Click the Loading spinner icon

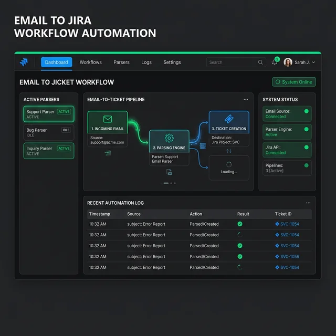click(229, 164)
